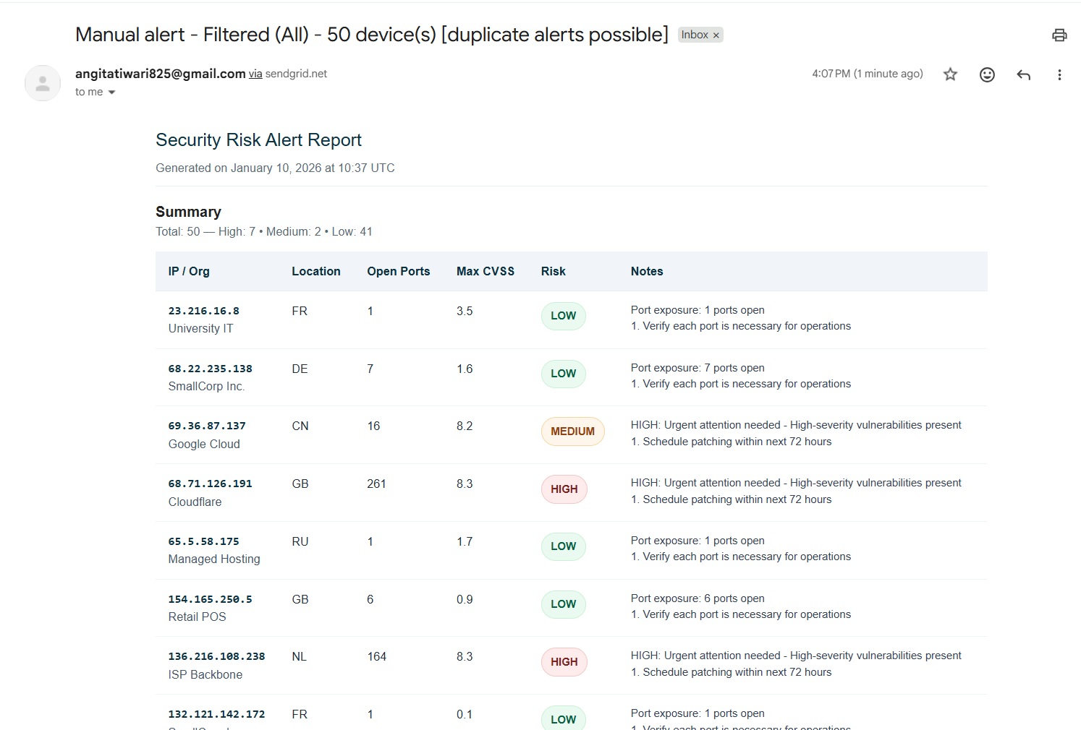Click the LOW risk badge for University IT
1081x730 pixels.
(x=563, y=316)
